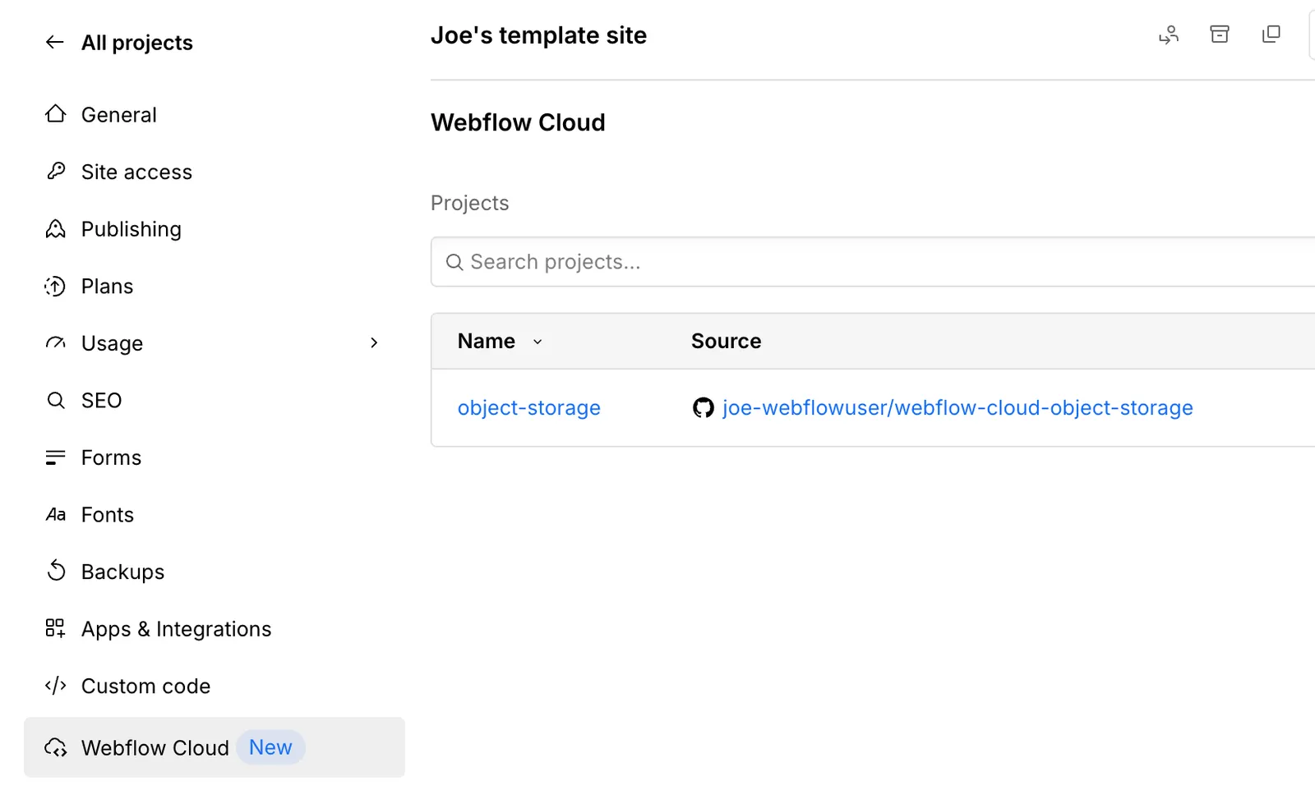The height and width of the screenshot is (790, 1315).
Task: Click the Backups restore icon
Action: tap(55, 571)
